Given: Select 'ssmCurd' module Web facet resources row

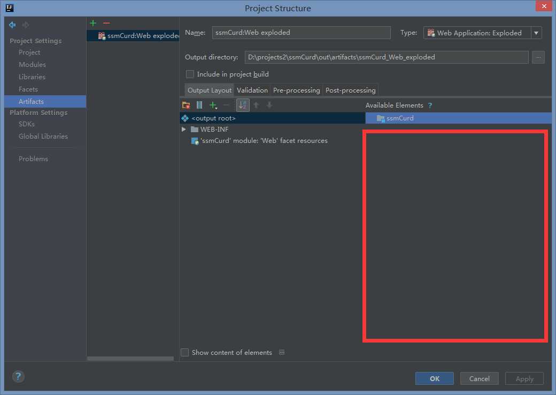Looking at the screenshot, I should 272,141.
